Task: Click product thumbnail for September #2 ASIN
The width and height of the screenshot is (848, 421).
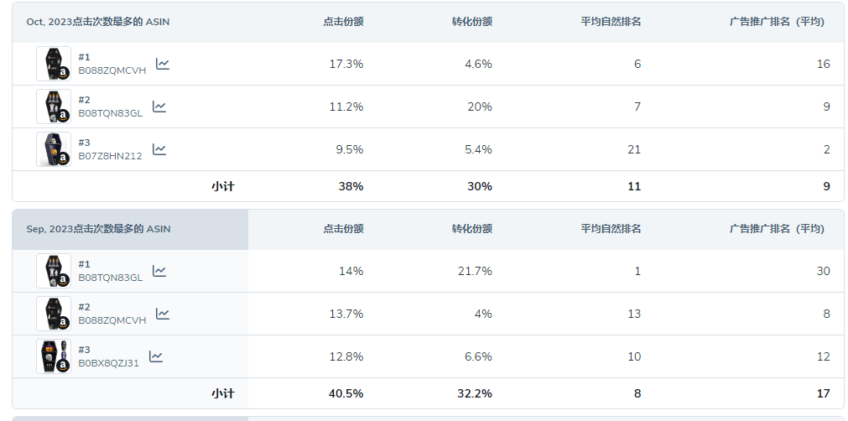Action: pos(54,314)
